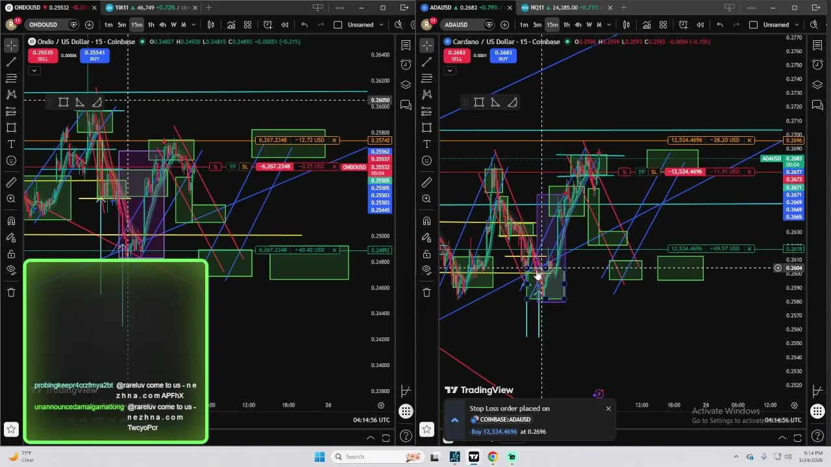The width and height of the screenshot is (831, 467).
Task: Select the emoji icons tool in left ONDOUSD window
Action: [11, 160]
